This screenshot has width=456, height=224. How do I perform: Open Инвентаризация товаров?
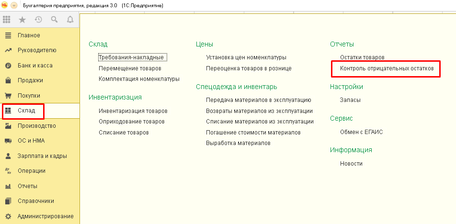pos(133,111)
